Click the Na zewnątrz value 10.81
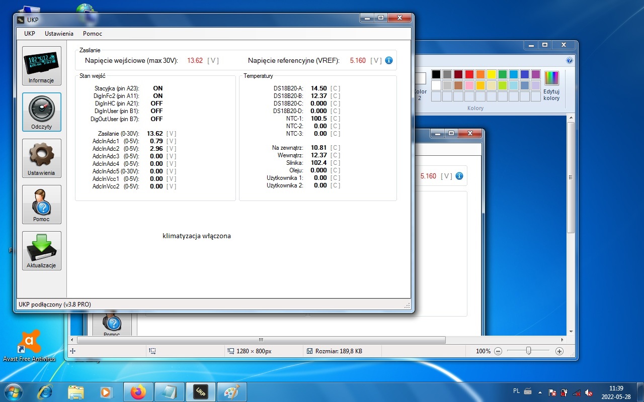 pyautogui.click(x=318, y=148)
